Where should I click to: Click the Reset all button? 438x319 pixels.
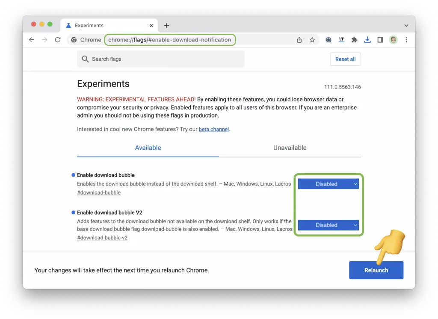(345, 59)
